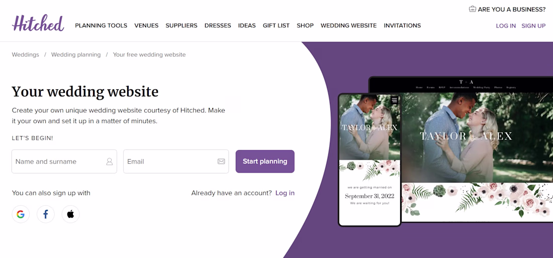The image size is (553, 258).
Task: Focus the Name and surname field
Action: point(64,162)
